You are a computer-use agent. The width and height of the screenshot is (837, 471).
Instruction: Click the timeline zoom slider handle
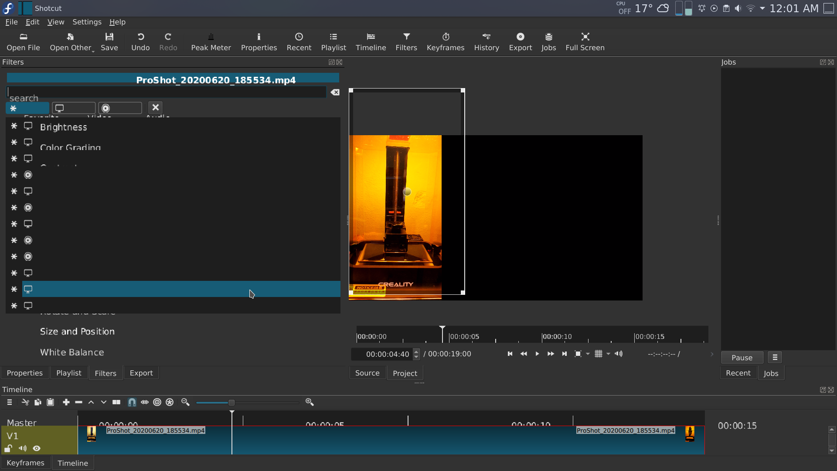pyautogui.click(x=231, y=403)
